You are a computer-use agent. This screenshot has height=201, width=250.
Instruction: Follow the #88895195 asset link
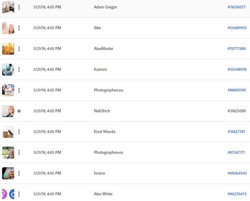point(237,90)
